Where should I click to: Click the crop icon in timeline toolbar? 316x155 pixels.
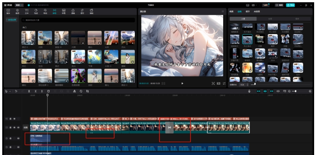click(87, 91)
